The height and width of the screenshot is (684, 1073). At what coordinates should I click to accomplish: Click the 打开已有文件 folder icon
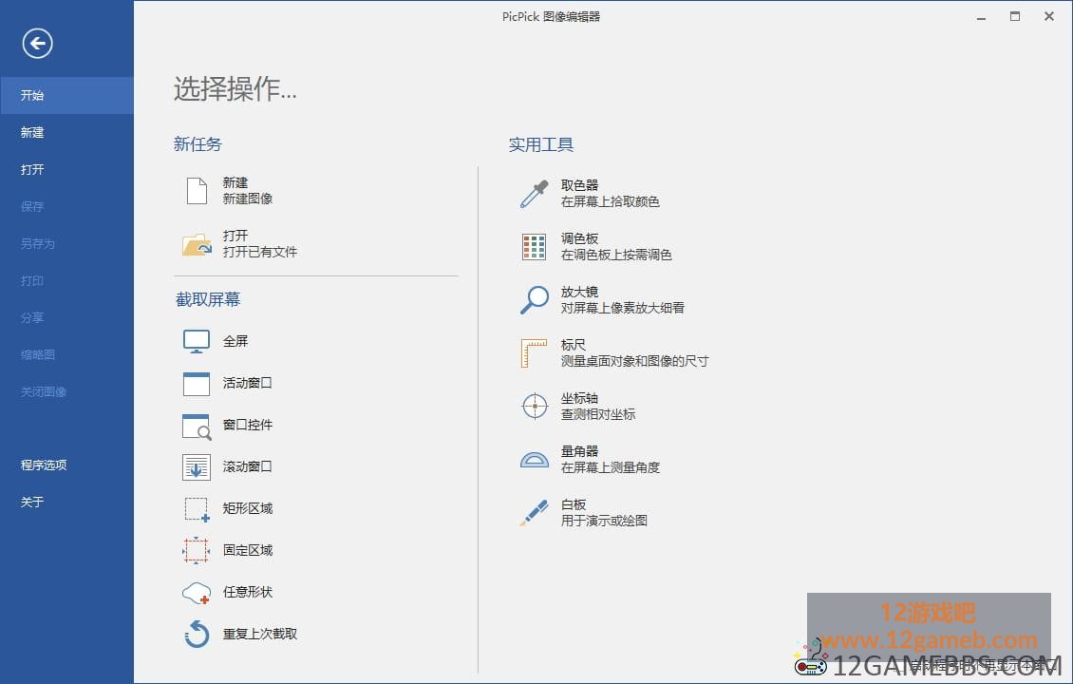click(198, 244)
